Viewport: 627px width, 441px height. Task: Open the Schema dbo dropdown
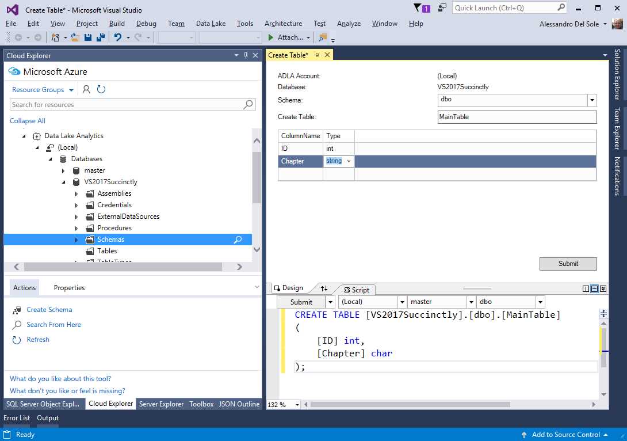coord(591,100)
